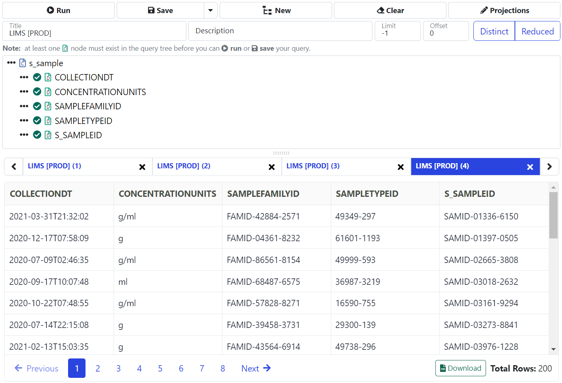562x383 pixels.
Task: Open the Save dropdown arrow
Action: [211, 10]
